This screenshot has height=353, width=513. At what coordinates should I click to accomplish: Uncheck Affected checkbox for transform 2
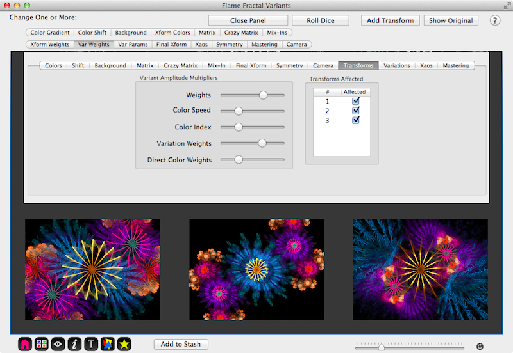(x=356, y=111)
